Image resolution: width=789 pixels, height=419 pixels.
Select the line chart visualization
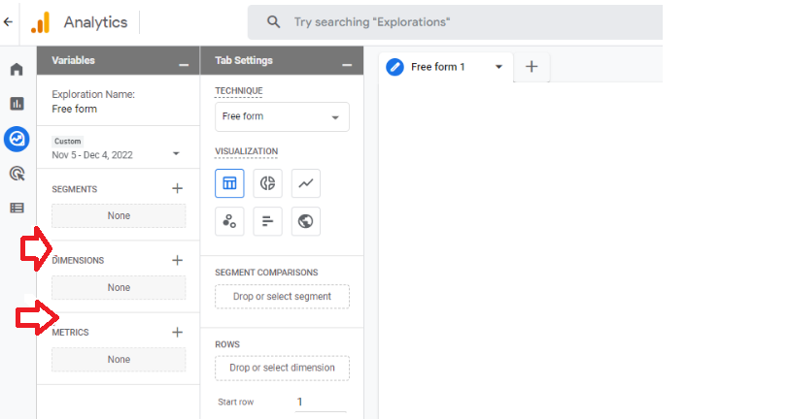[x=306, y=183]
